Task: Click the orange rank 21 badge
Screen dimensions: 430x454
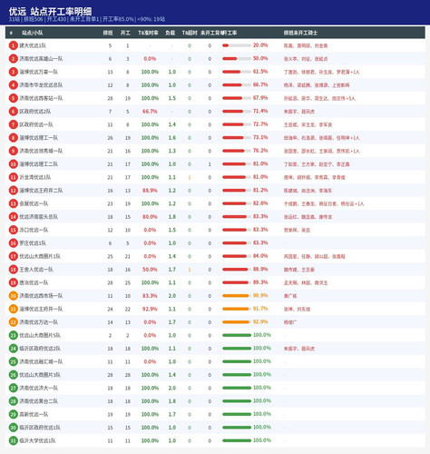Action: (13, 309)
